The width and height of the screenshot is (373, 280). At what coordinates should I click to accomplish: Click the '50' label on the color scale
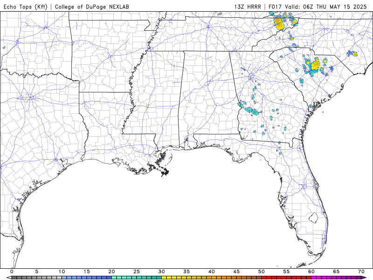click(x=262, y=272)
